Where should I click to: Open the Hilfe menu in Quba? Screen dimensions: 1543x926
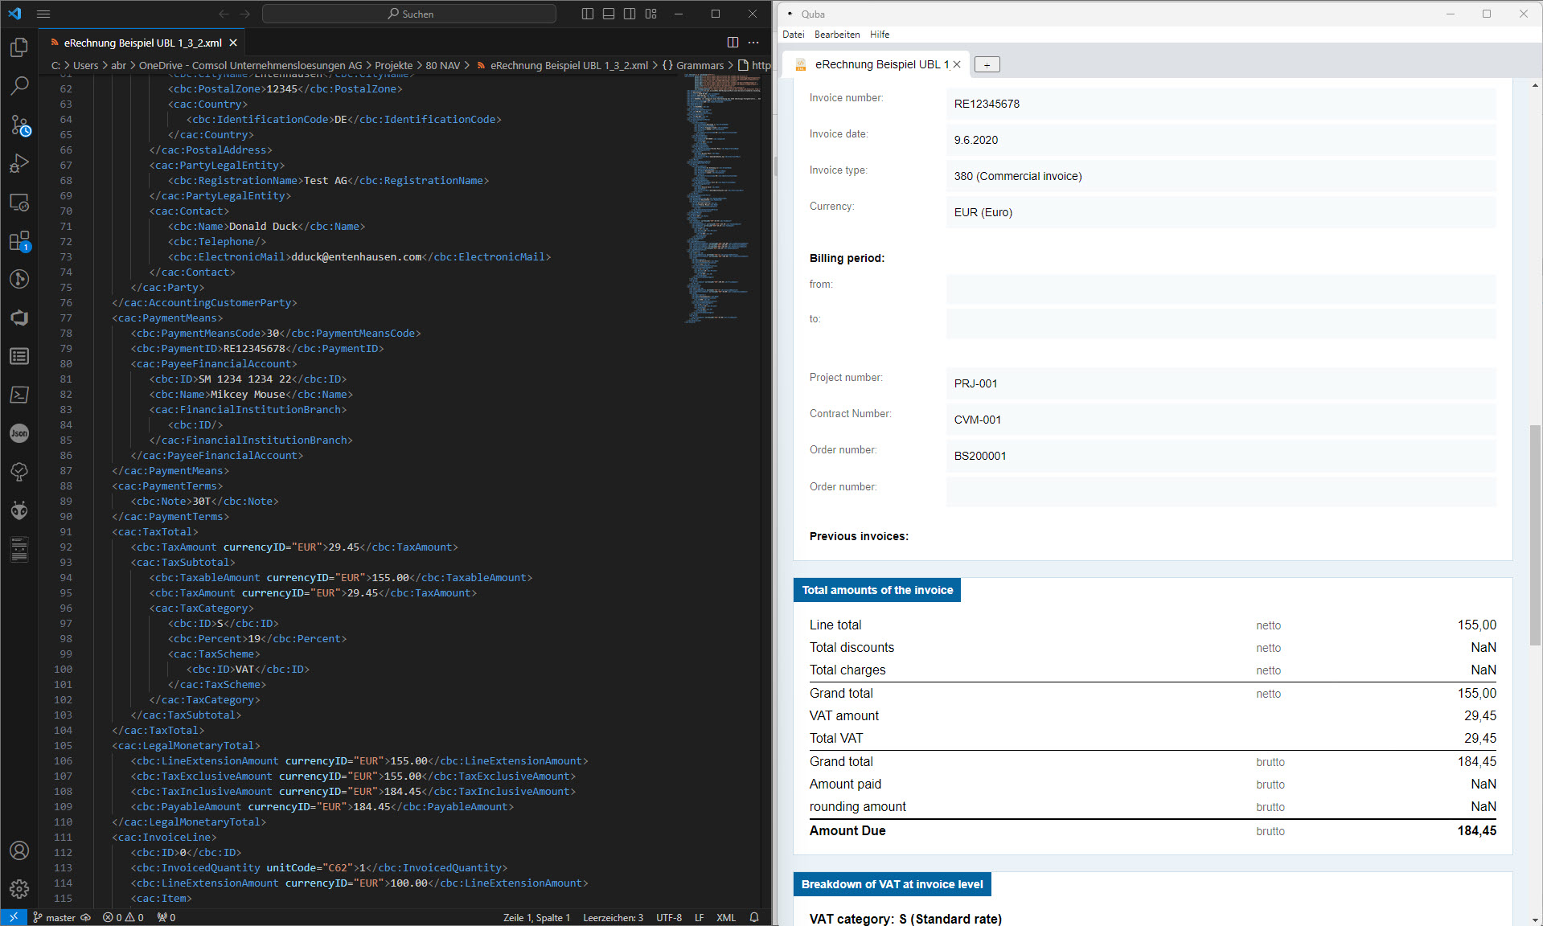point(880,35)
